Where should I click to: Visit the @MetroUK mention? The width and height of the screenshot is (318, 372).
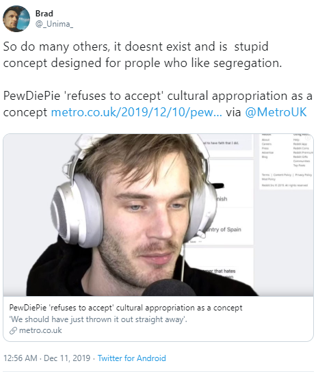point(276,112)
